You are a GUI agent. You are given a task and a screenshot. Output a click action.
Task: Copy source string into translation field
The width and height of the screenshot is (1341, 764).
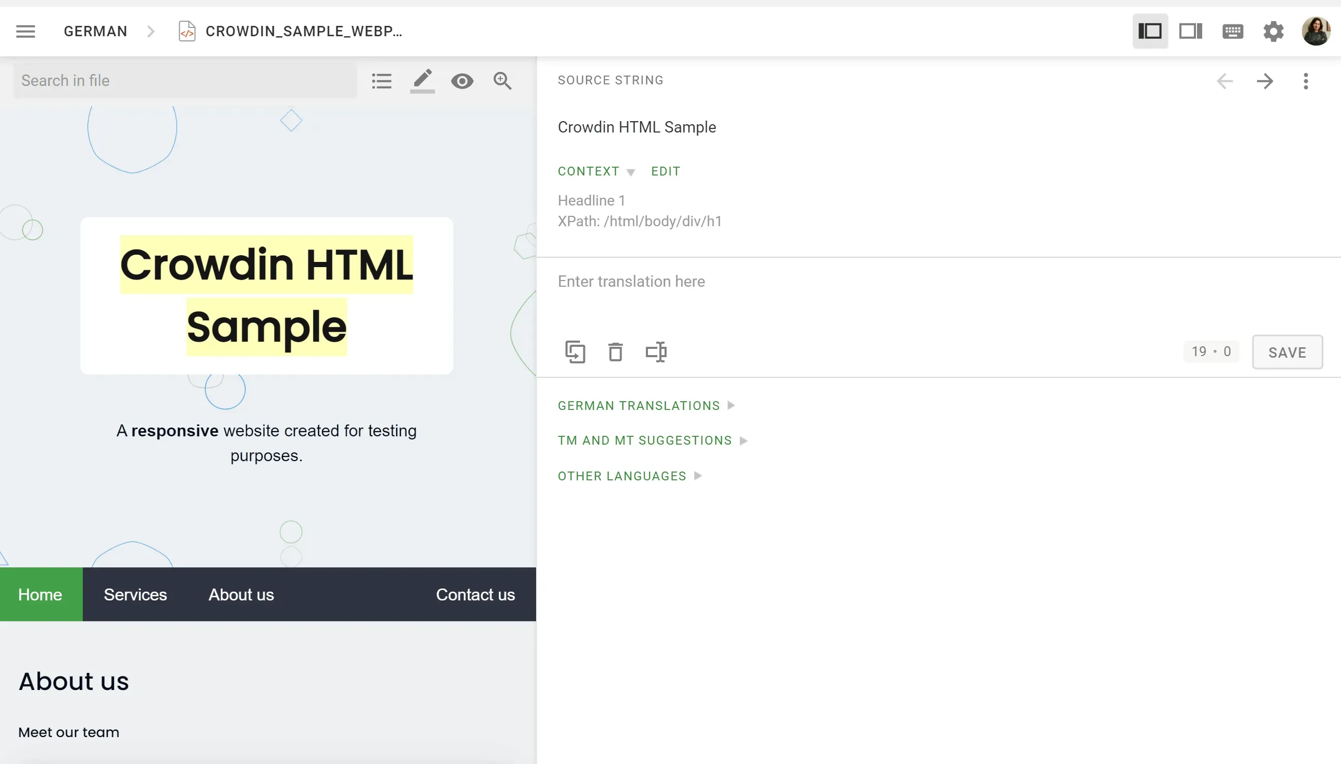tap(575, 351)
